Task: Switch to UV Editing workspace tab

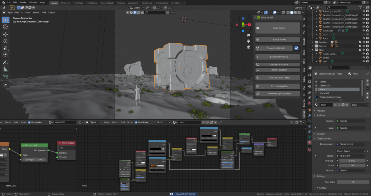Action: pos(92,3)
